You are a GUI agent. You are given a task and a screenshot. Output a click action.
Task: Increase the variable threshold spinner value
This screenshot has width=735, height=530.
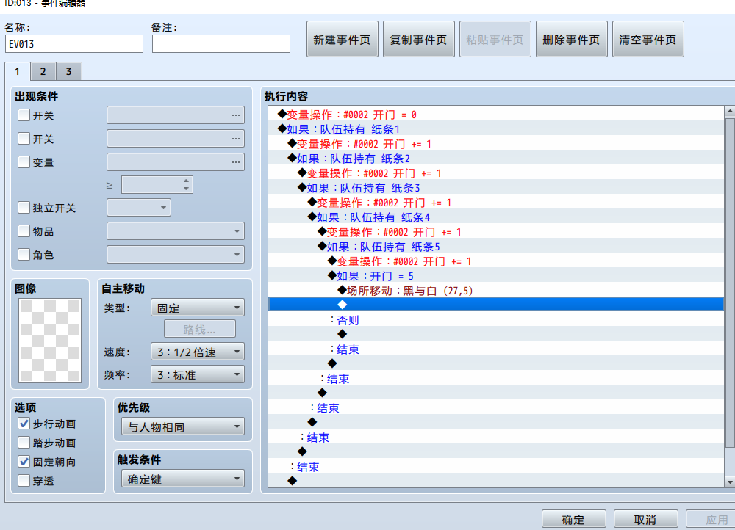(187, 181)
